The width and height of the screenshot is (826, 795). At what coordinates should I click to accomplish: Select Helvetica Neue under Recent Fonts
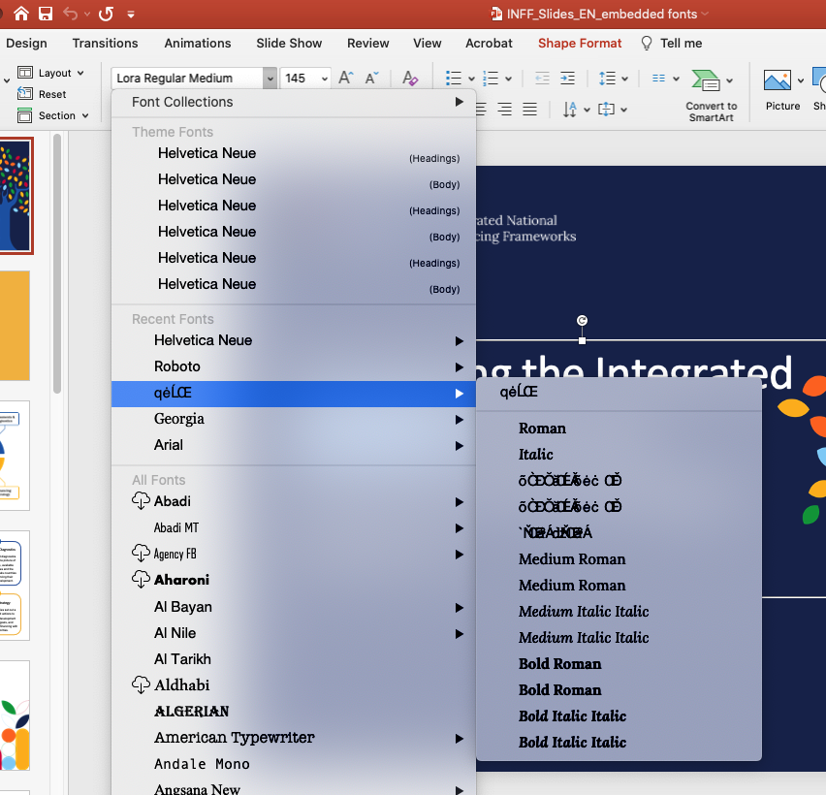[294, 340]
